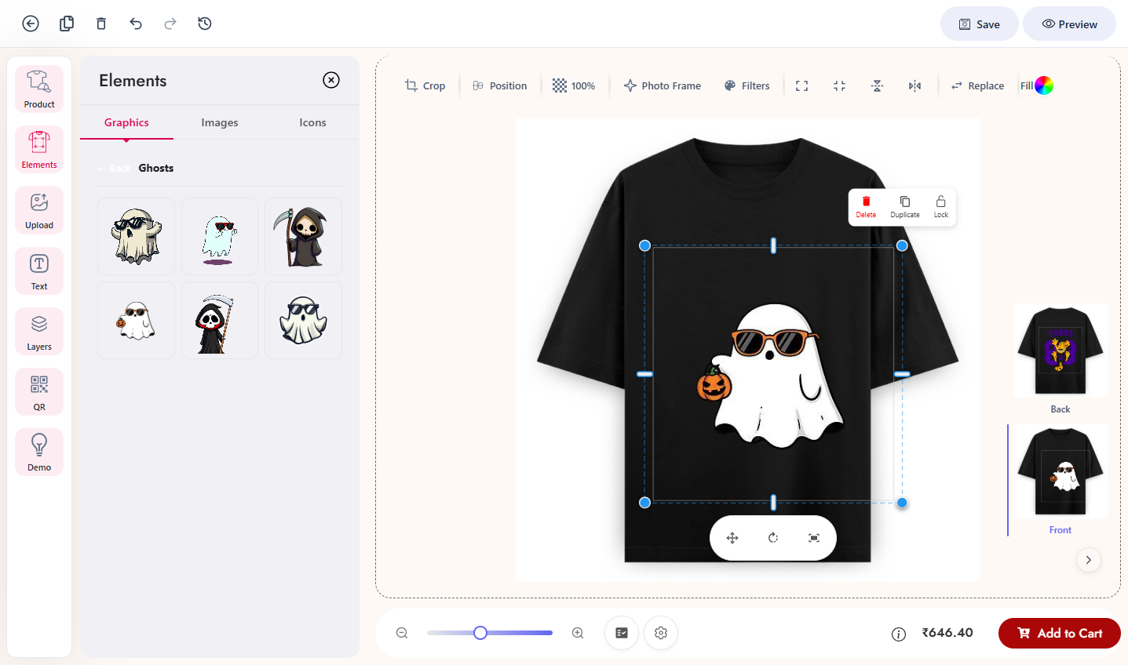1128x665 pixels.
Task: Switch to the Images tab
Action: click(220, 122)
